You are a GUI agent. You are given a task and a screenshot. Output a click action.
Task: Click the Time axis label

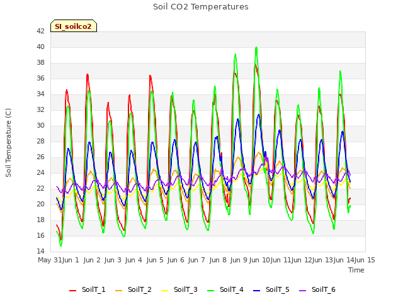click(356, 270)
